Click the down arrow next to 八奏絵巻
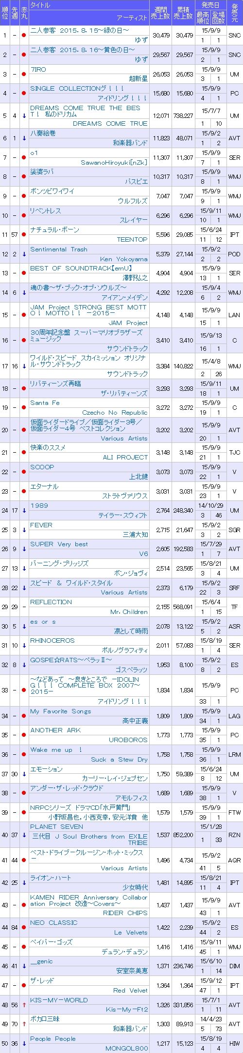The width and height of the screenshot is (243, 1053). click(x=24, y=138)
